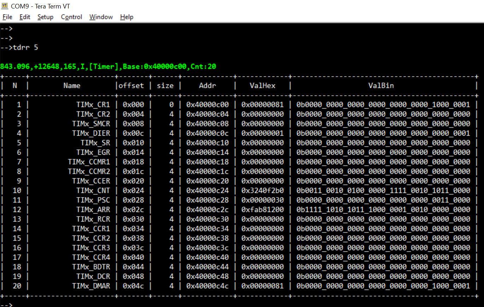Viewport: 484px width, 307px height.
Task: Click hex value 0x00000081 in TIMx_CR1 row
Action: click(263, 105)
